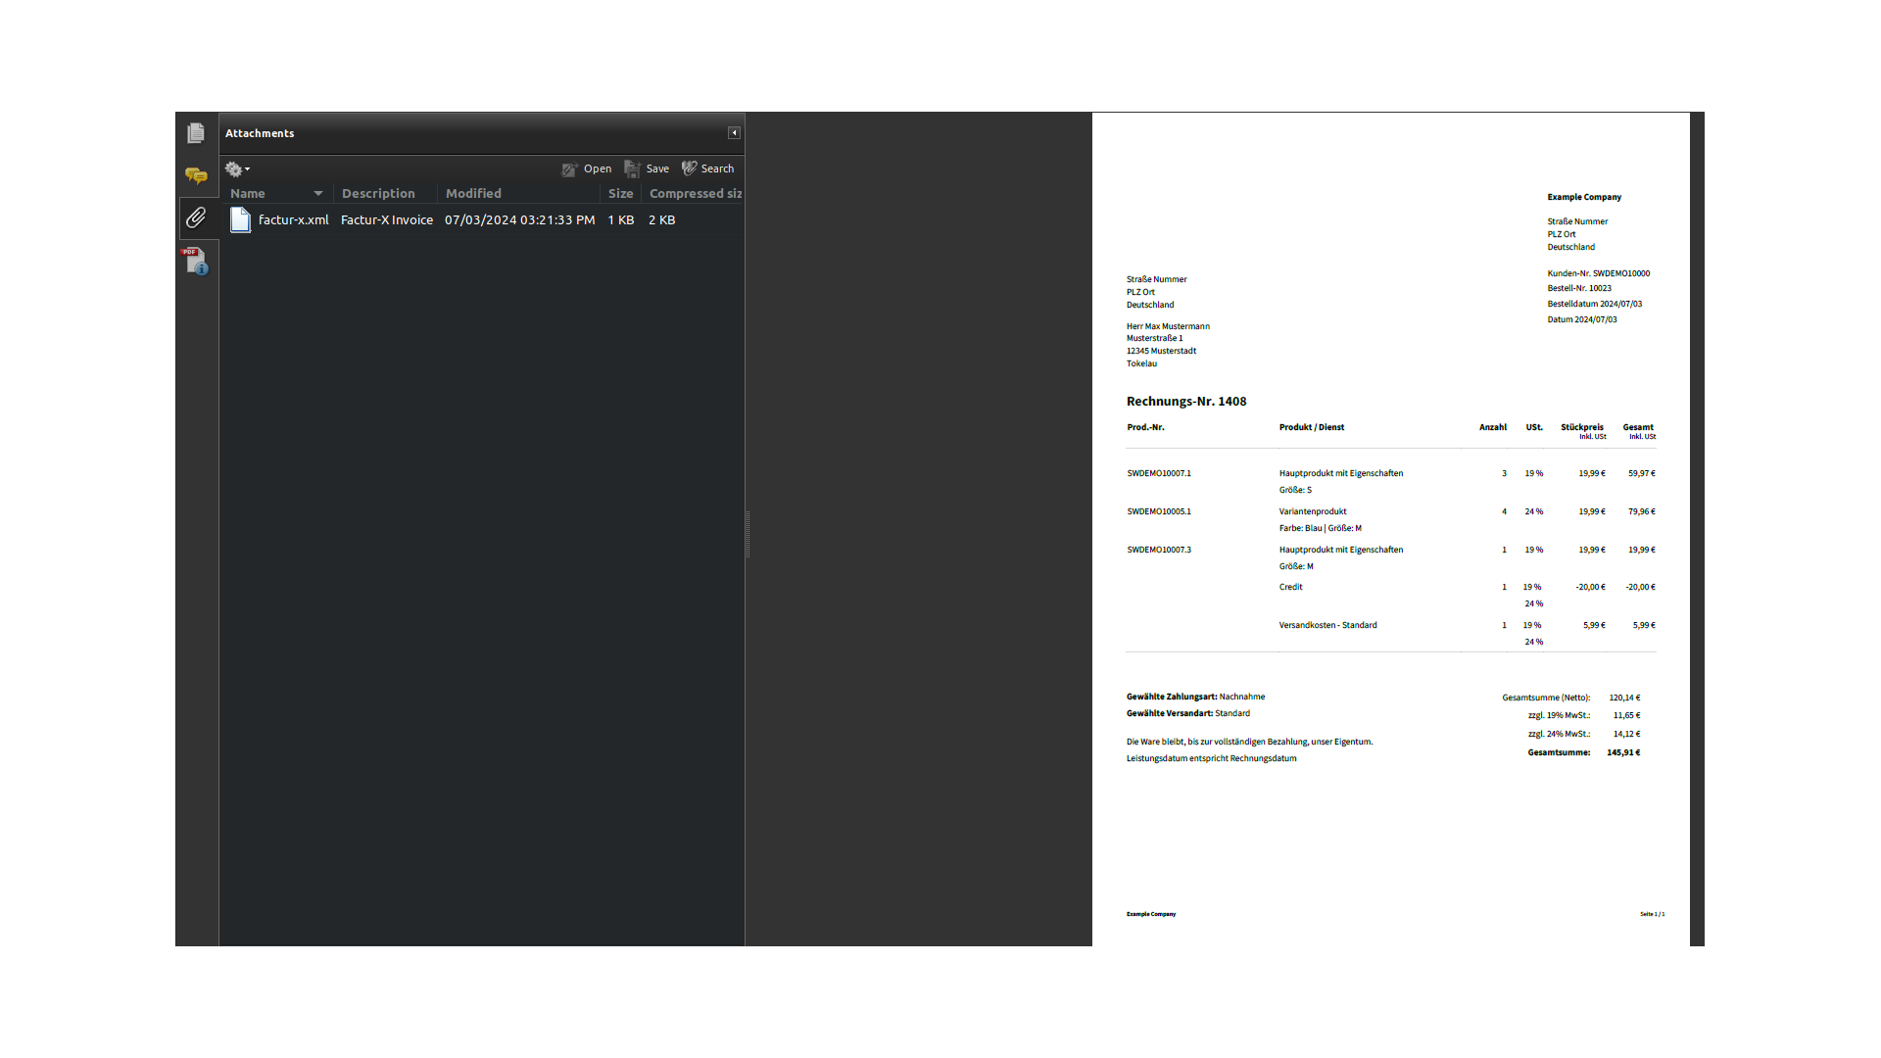Click the yellow folder icon in toolbar
Image resolution: width=1881 pixels, height=1058 pixels.
tap(196, 174)
